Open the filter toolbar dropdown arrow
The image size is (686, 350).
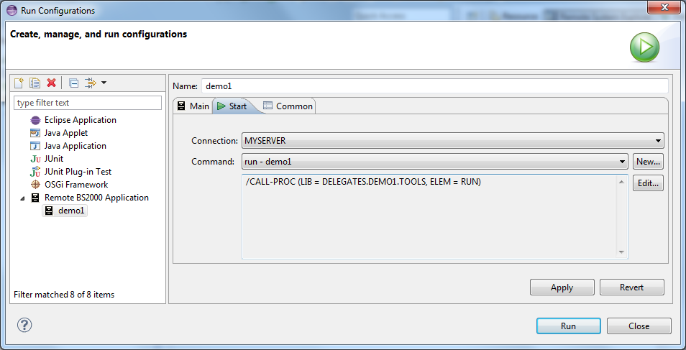(104, 83)
